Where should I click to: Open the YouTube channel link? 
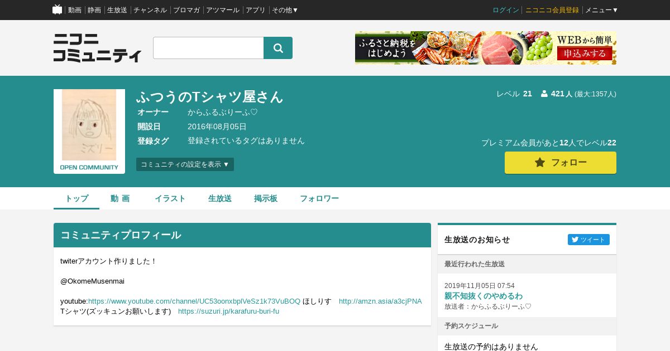click(194, 301)
